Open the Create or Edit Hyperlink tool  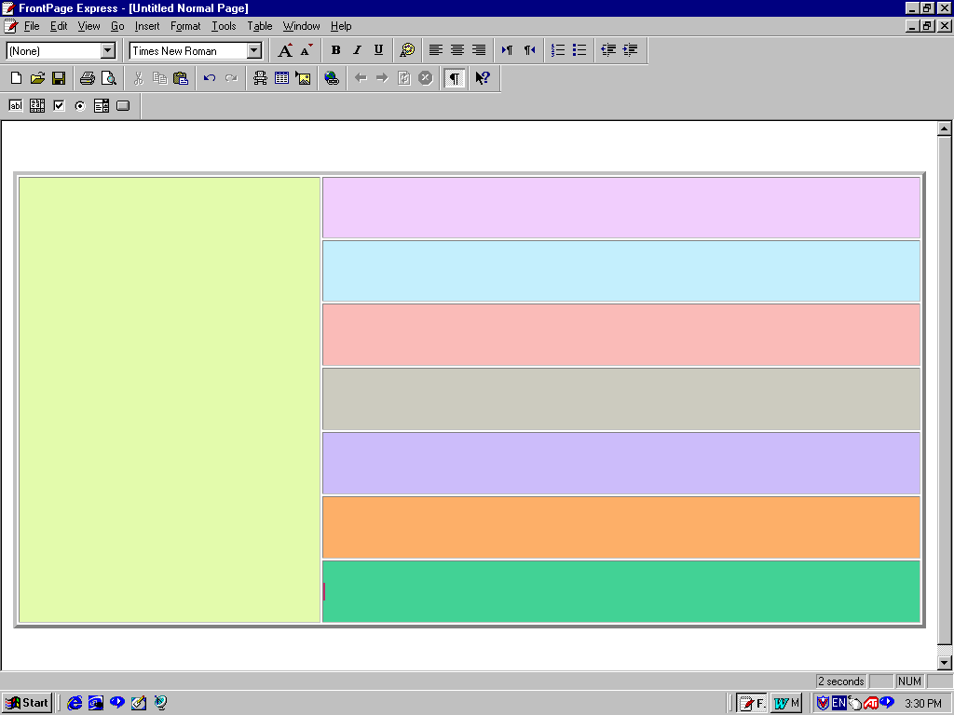[332, 78]
